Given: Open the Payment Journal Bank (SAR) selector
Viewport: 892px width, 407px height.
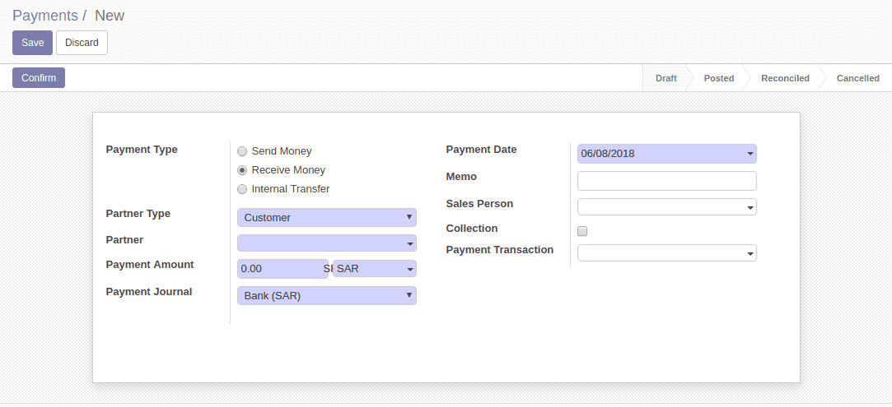Looking at the screenshot, I should pos(326,296).
